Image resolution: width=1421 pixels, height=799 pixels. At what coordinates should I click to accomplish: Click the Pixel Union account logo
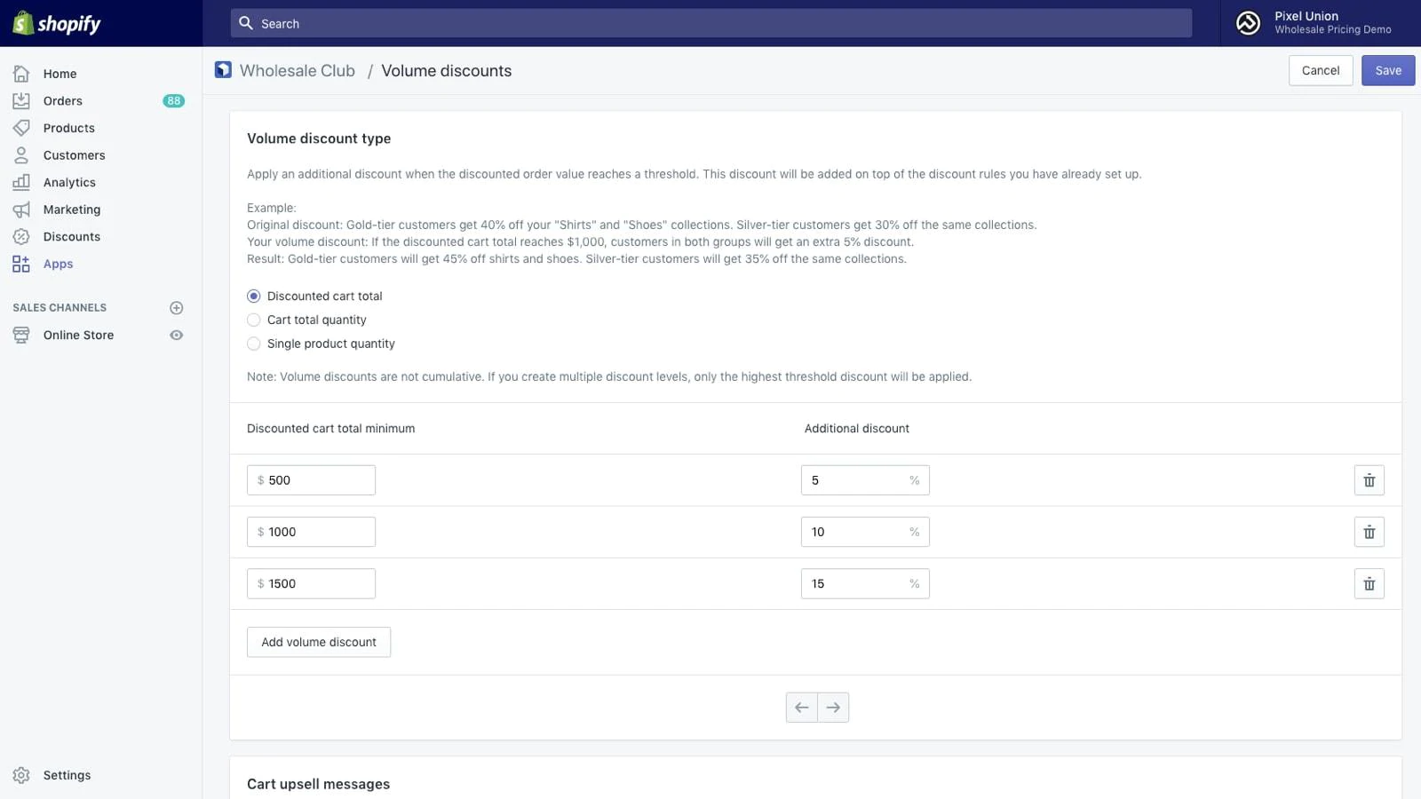coord(1248,23)
